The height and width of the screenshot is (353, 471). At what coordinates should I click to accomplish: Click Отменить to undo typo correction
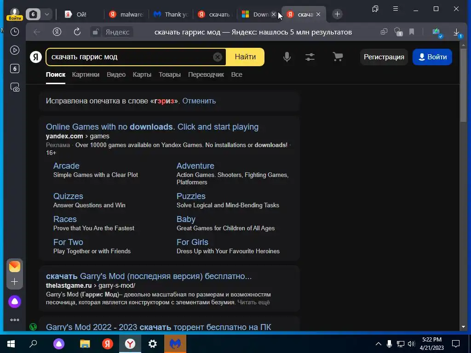tap(199, 101)
